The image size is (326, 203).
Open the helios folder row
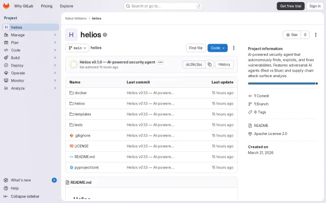[x=151, y=104]
